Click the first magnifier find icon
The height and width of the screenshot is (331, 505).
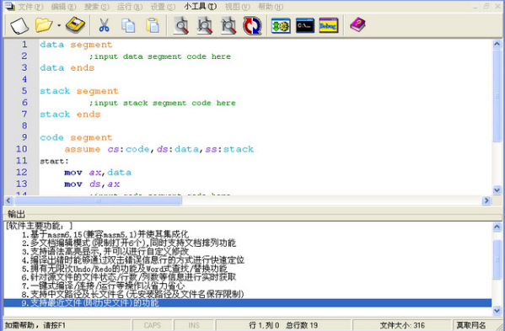pyautogui.click(x=181, y=25)
